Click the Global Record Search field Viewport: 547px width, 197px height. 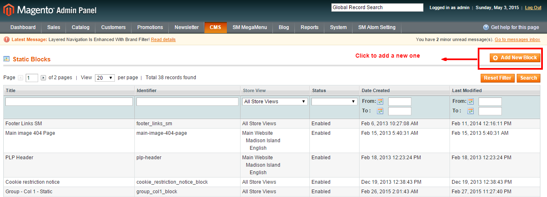(377, 7)
